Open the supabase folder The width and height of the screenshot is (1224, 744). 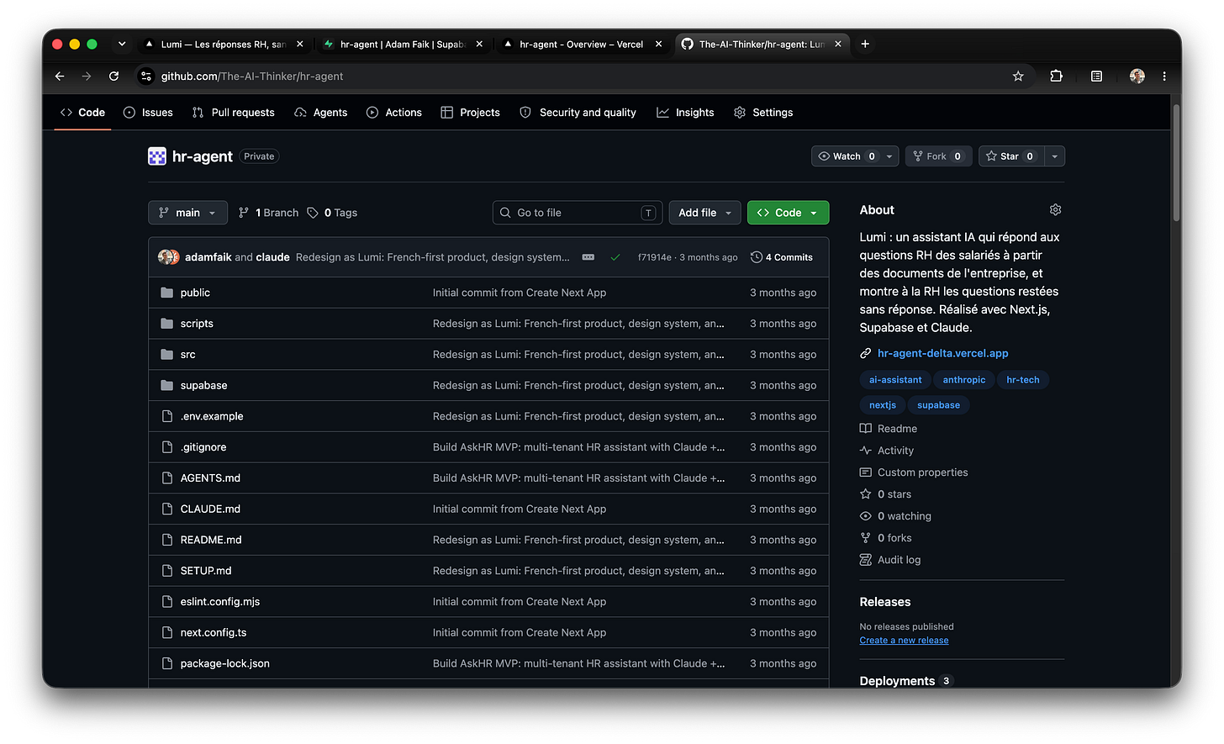coord(203,386)
